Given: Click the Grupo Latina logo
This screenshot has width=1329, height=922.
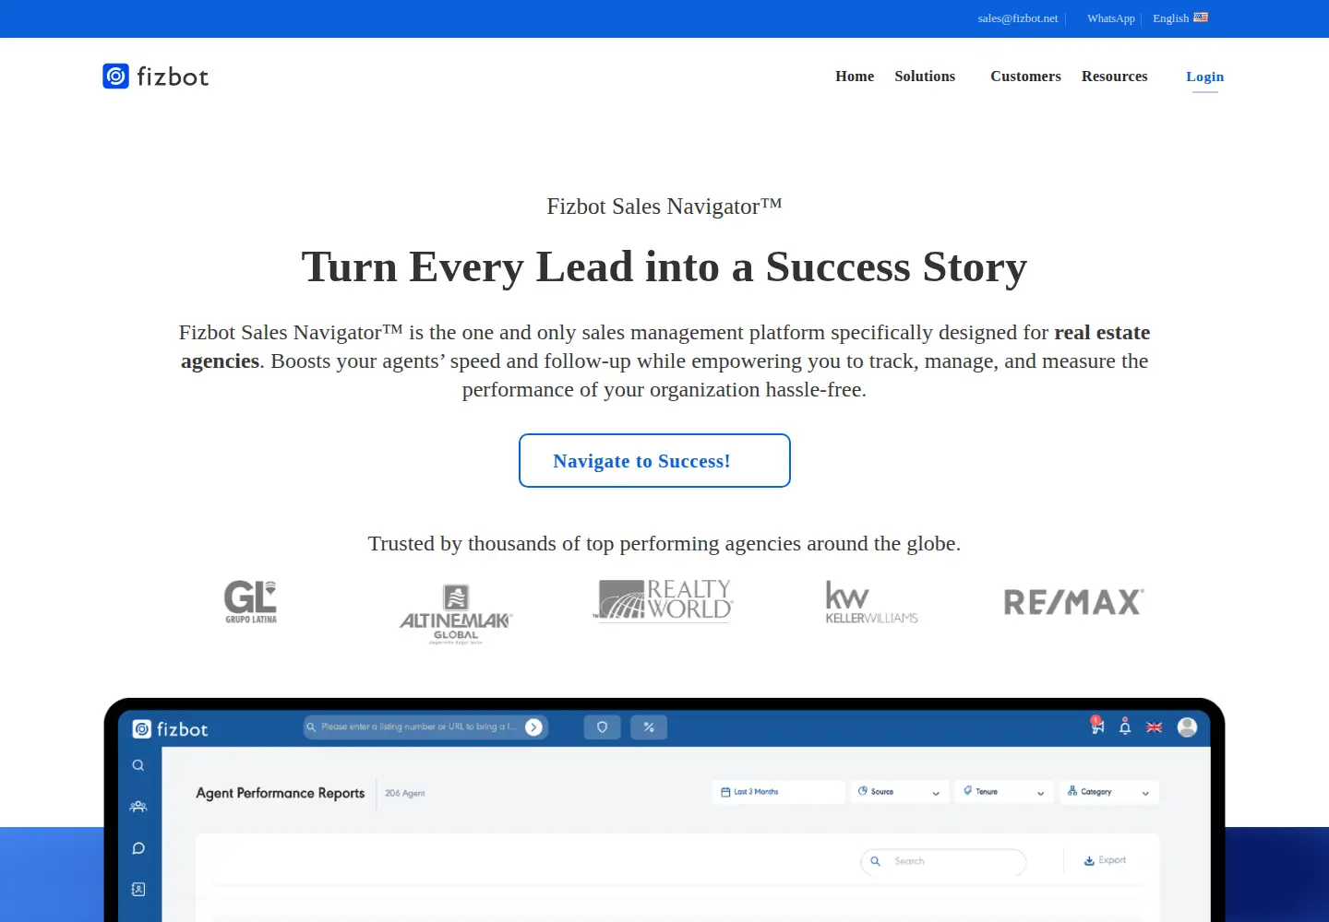Looking at the screenshot, I should point(251,602).
